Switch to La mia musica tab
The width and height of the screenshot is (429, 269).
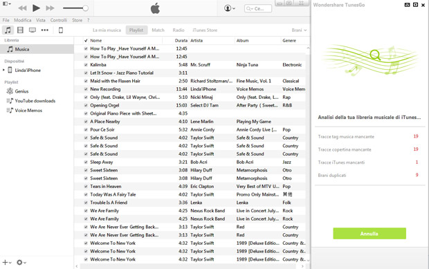pyautogui.click(x=107, y=30)
